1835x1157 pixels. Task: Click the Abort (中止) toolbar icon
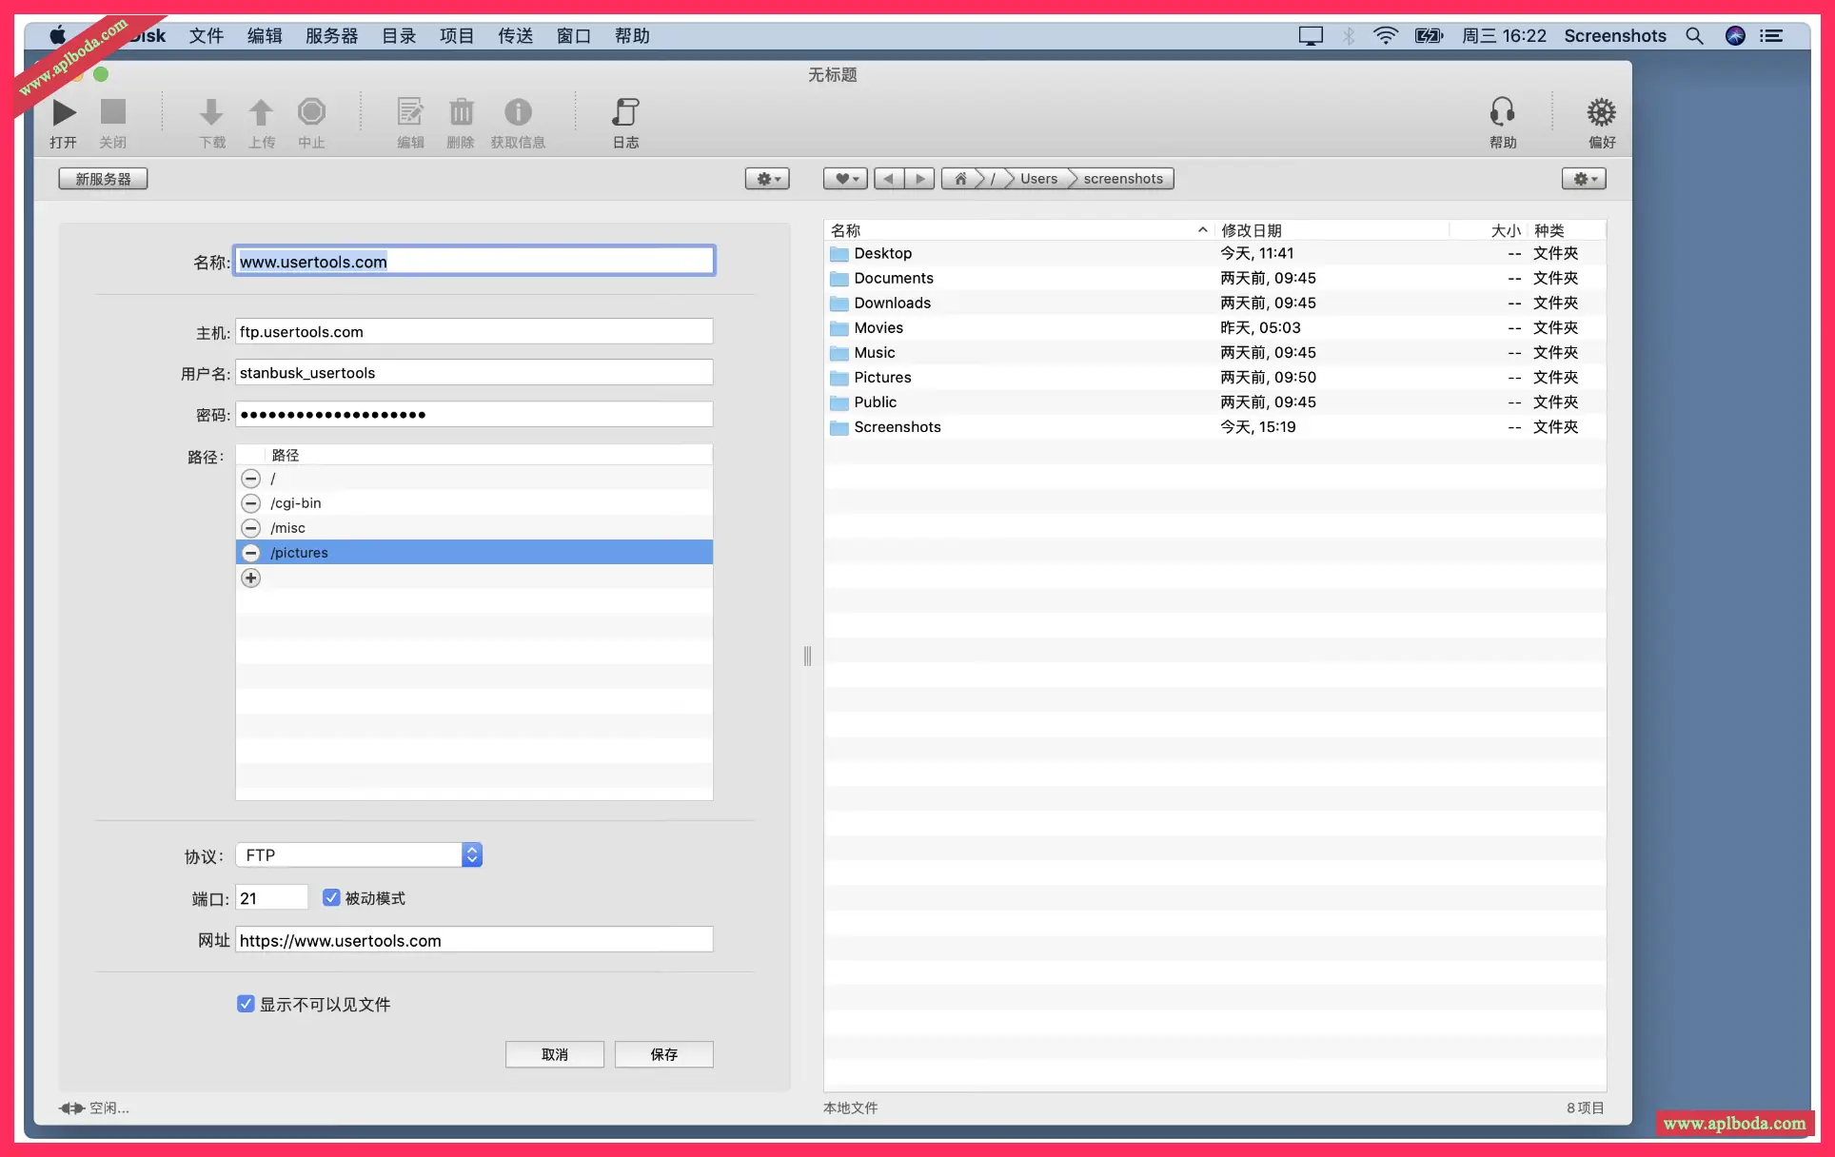(x=311, y=112)
